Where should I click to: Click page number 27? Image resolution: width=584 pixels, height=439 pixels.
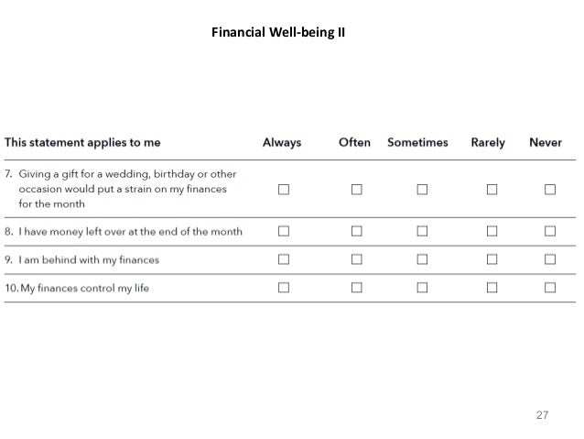(542, 415)
